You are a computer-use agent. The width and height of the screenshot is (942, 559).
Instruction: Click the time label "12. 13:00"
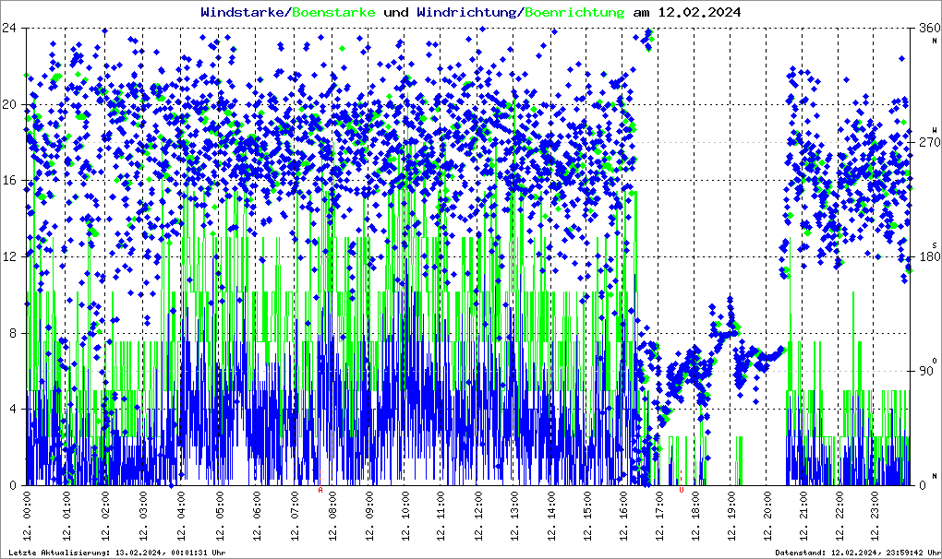(514, 515)
